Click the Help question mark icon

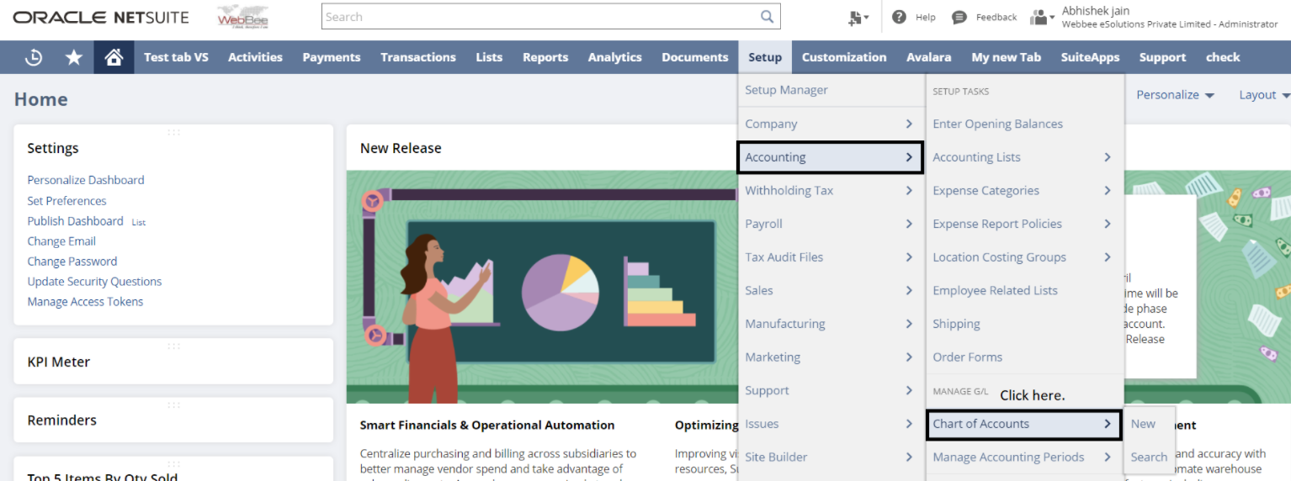899,17
